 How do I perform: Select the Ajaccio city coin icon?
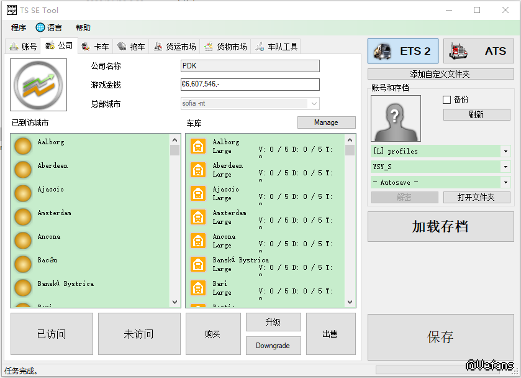[23, 193]
